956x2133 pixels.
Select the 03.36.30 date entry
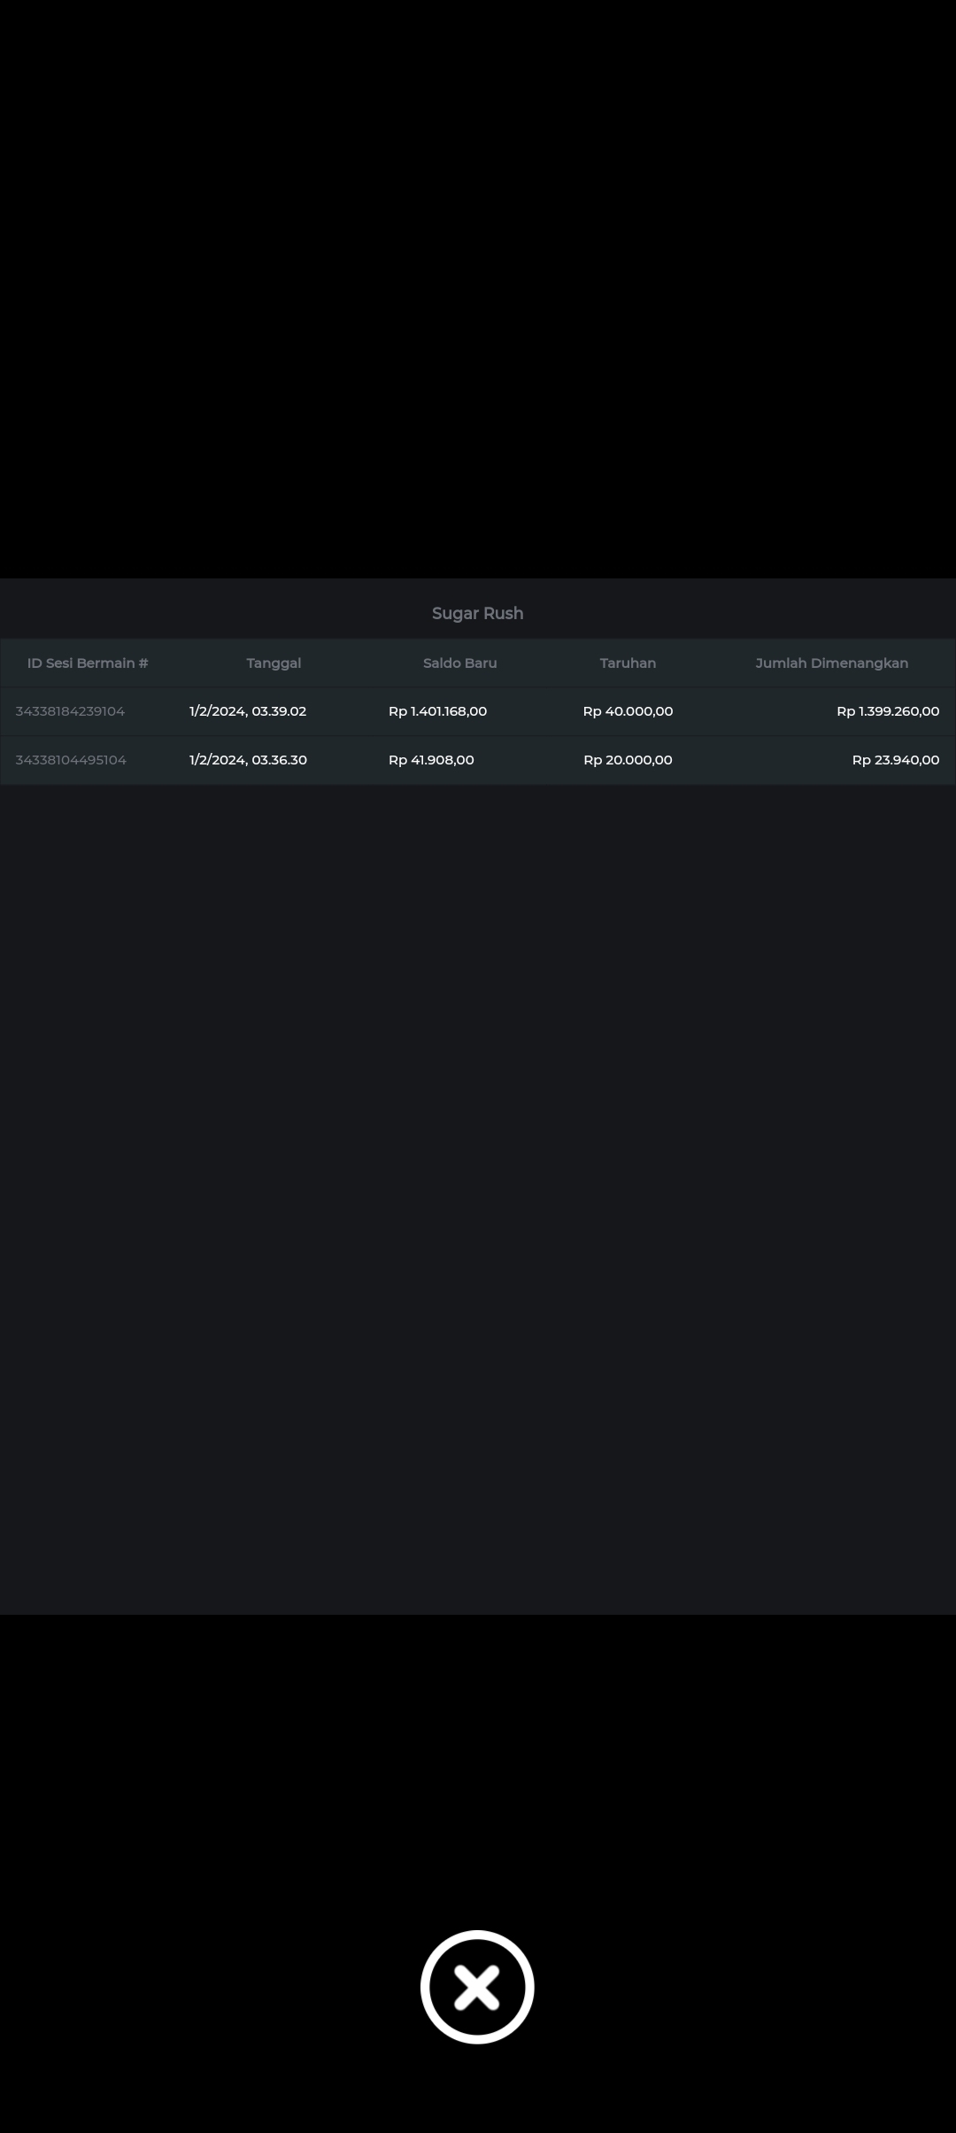click(248, 760)
